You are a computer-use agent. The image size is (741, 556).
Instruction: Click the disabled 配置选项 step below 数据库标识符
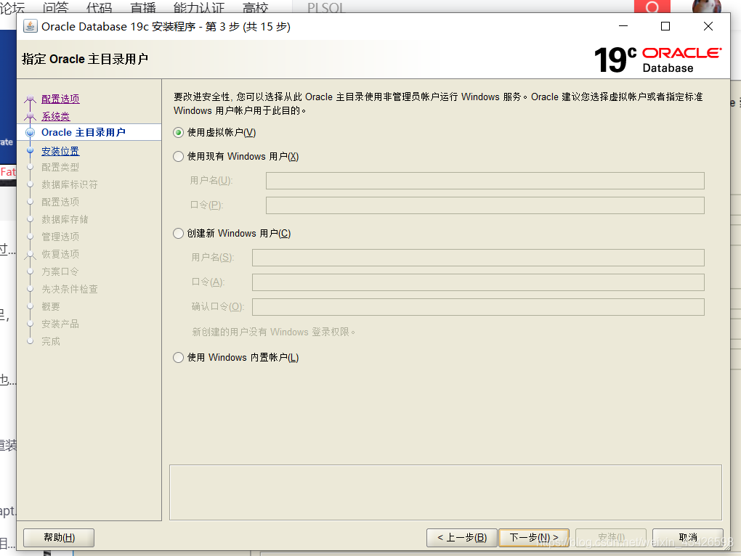click(60, 203)
